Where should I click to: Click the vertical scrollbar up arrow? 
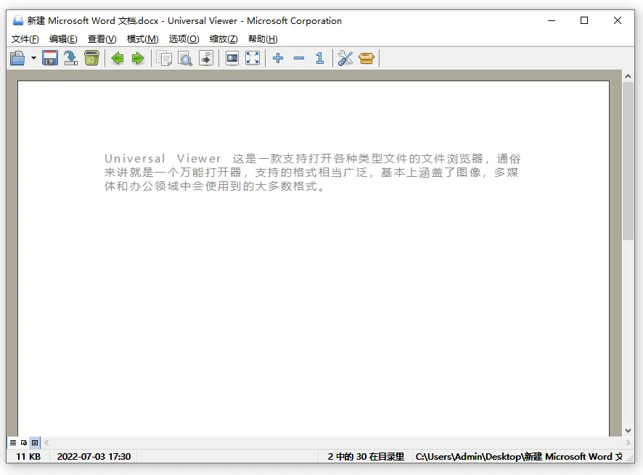(628, 76)
